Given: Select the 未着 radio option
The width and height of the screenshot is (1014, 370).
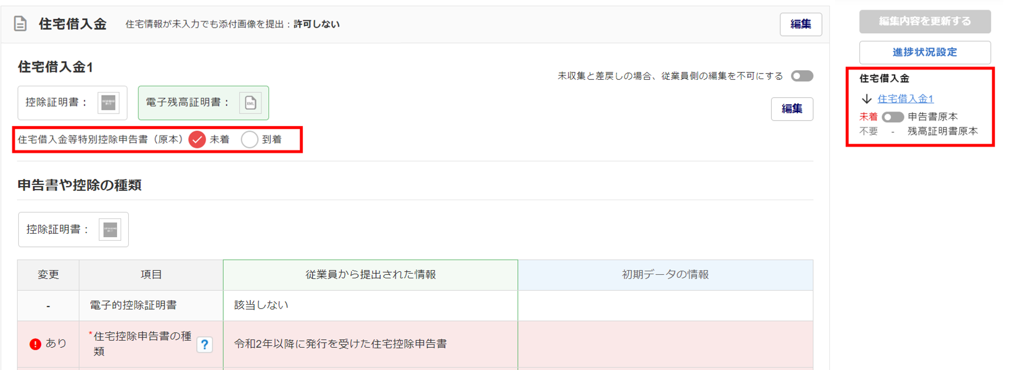Looking at the screenshot, I should point(197,139).
